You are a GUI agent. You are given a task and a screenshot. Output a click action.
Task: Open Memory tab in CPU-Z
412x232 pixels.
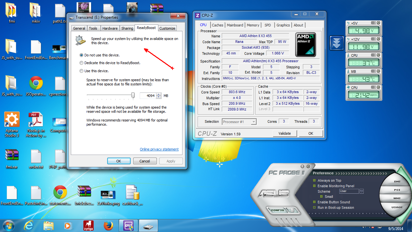(253, 25)
